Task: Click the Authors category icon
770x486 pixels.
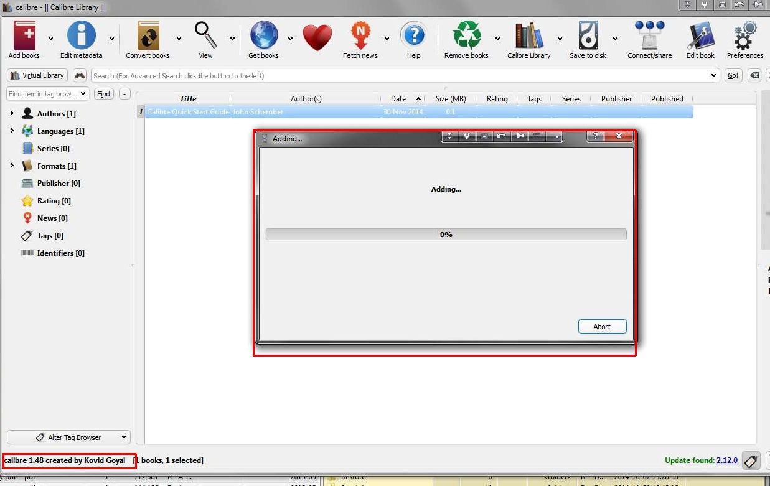Action: click(27, 113)
